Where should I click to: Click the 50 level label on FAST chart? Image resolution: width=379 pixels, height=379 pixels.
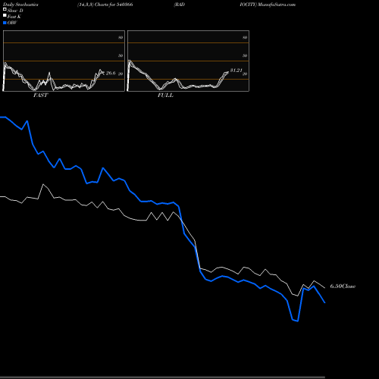[x=121, y=55]
